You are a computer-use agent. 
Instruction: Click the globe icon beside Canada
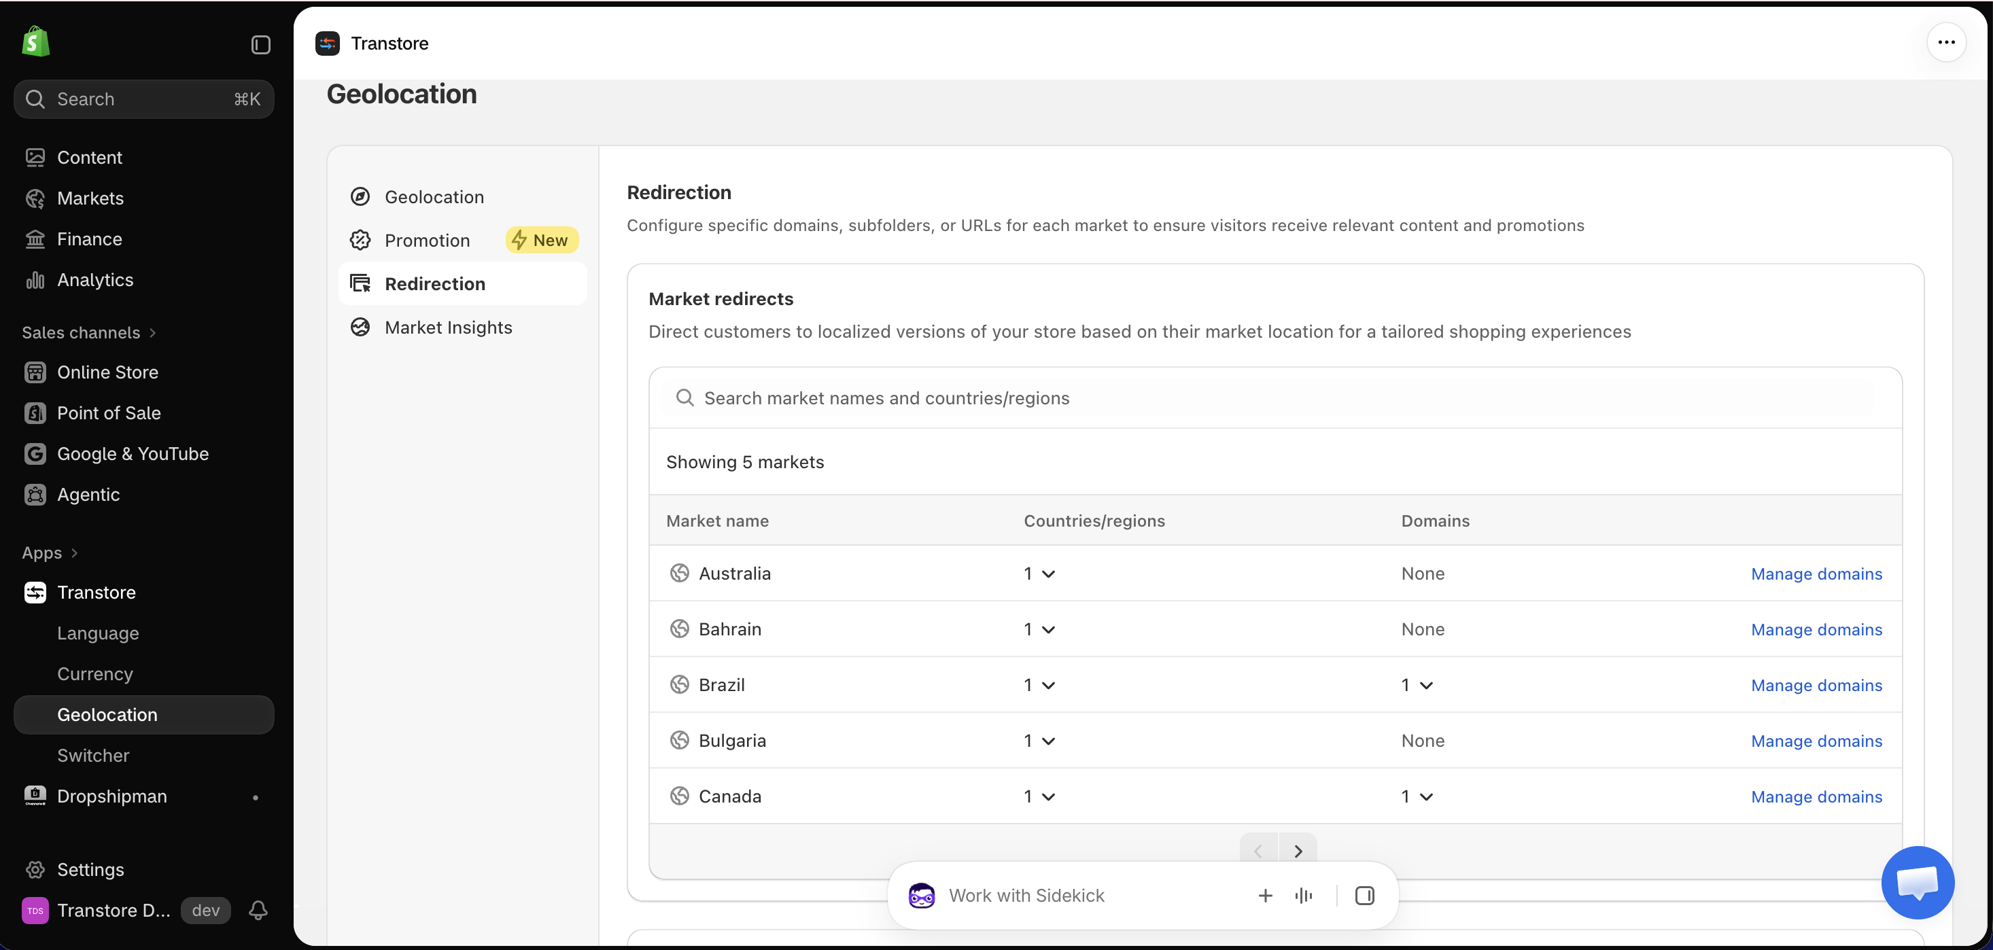(679, 796)
